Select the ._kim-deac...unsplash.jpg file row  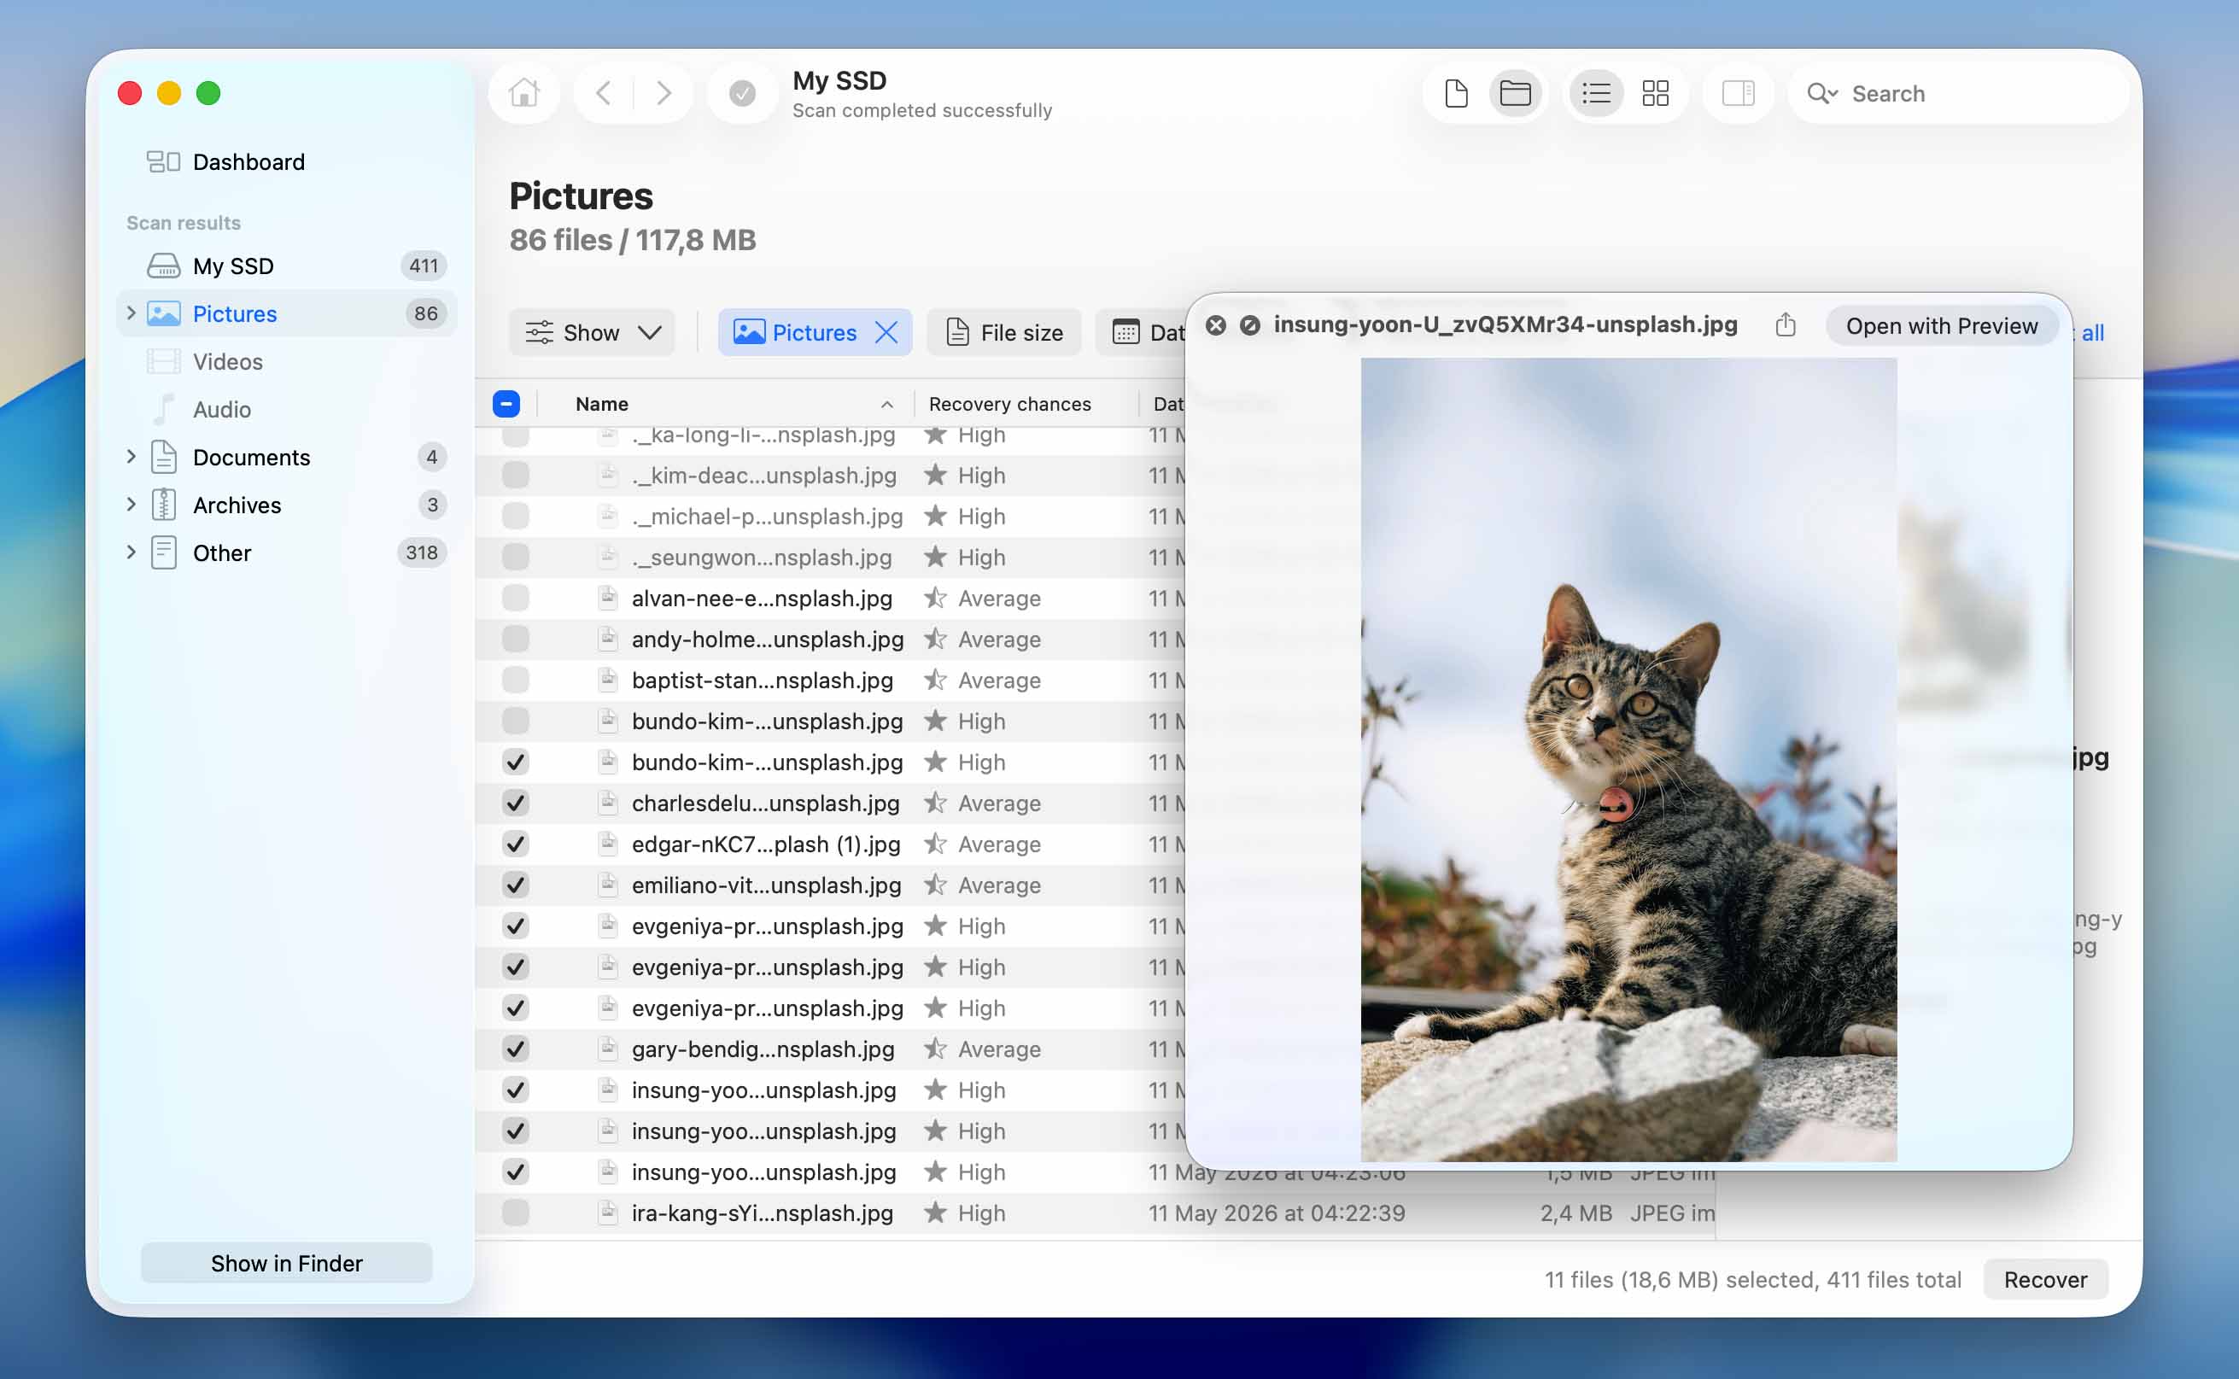pos(830,475)
